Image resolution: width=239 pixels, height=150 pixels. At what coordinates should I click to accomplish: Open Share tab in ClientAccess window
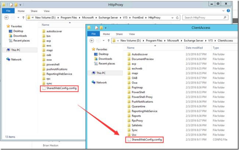tap(119, 34)
